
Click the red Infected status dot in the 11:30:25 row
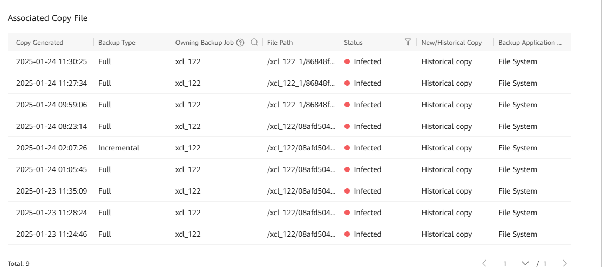click(x=347, y=61)
